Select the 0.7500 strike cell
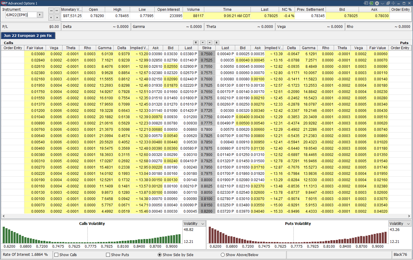Image resolution: width=413 pixels, height=260 pixels. 207,54
